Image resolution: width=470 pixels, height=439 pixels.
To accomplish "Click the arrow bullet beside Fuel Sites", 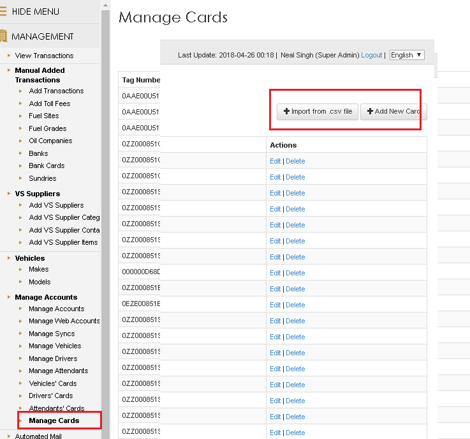I will tap(20, 116).
